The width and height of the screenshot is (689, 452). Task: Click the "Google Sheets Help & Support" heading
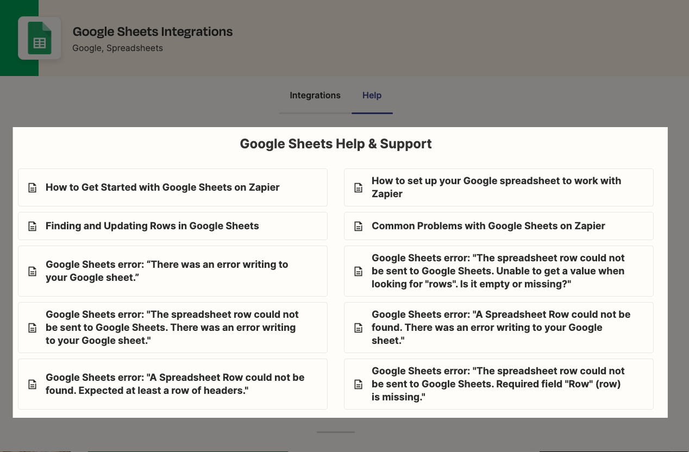coord(336,144)
